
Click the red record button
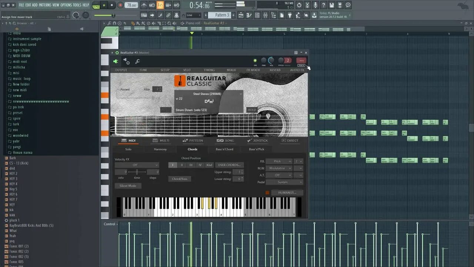pyautogui.click(x=120, y=5)
